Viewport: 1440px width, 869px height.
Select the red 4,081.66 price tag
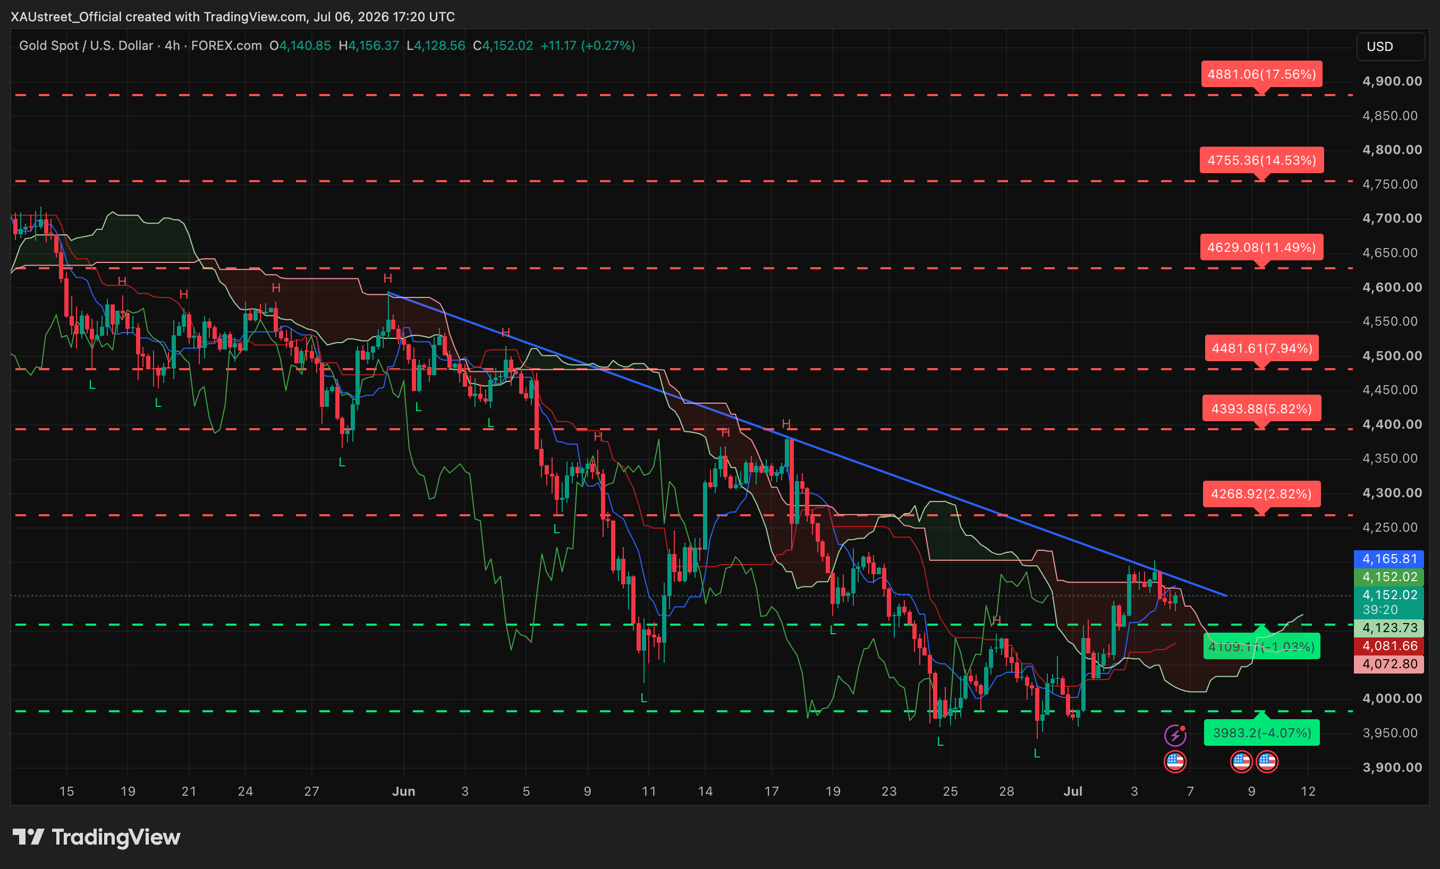tap(1389, 646)
